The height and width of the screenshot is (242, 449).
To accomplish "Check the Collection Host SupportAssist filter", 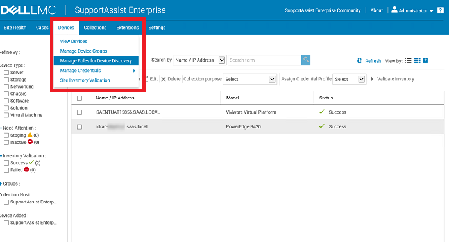I will point(6,202).
